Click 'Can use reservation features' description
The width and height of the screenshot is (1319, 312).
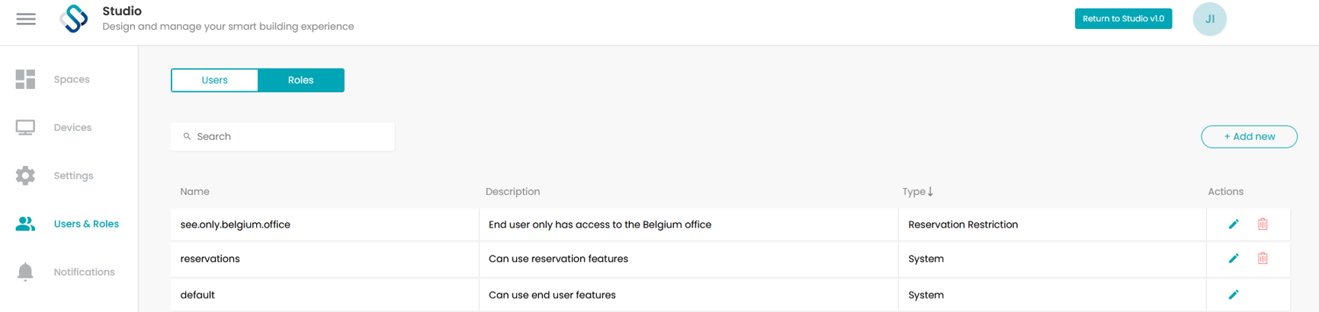click(558, 259)
